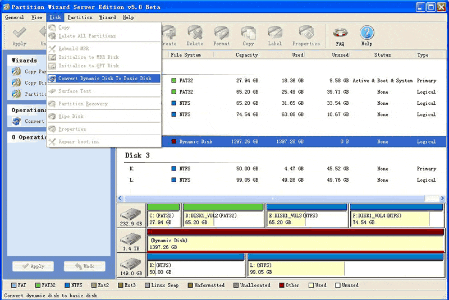
Task: Click the Surface Test menu entry
Action: (104, 91)
